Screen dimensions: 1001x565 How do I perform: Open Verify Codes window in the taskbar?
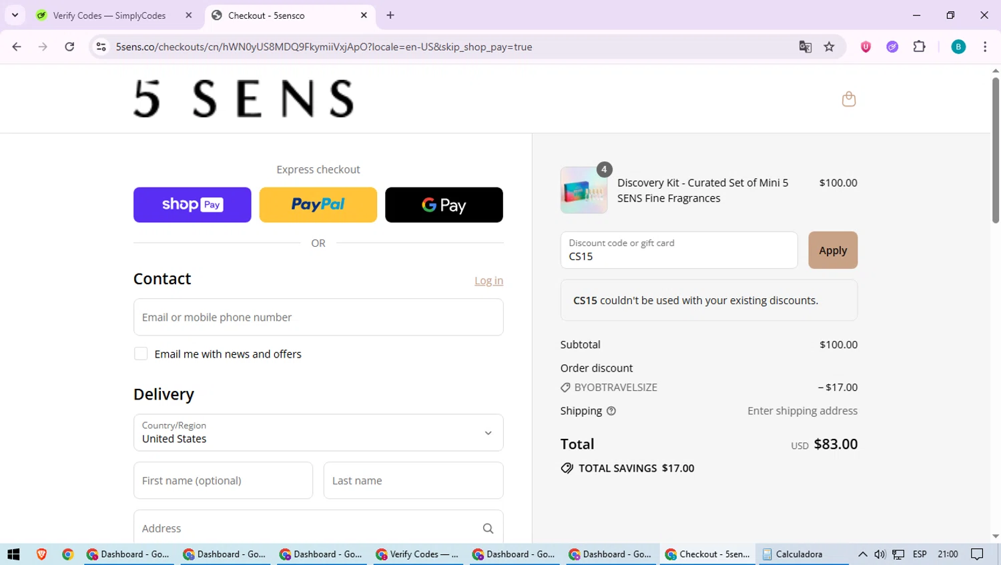418,554
